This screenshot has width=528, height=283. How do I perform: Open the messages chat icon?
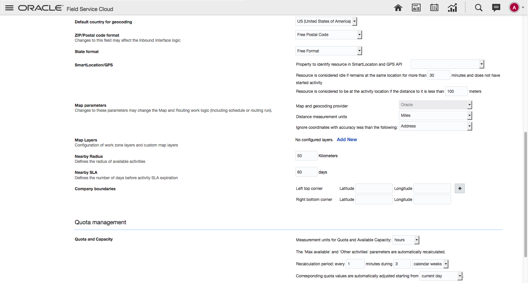(496, 8)
